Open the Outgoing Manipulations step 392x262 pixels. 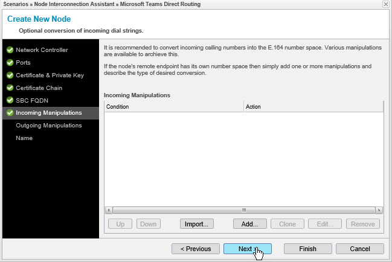point(48,126)
